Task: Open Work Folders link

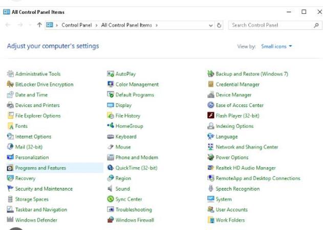Action: click(x=230, y=220)
